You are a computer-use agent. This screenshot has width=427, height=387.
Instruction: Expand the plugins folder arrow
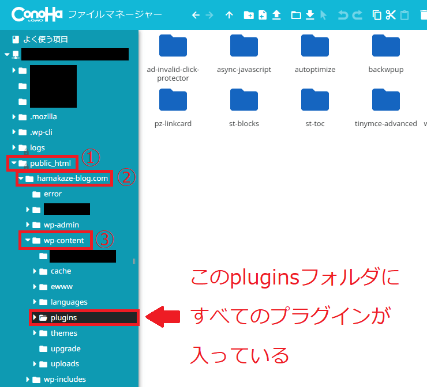coord(34,317)
